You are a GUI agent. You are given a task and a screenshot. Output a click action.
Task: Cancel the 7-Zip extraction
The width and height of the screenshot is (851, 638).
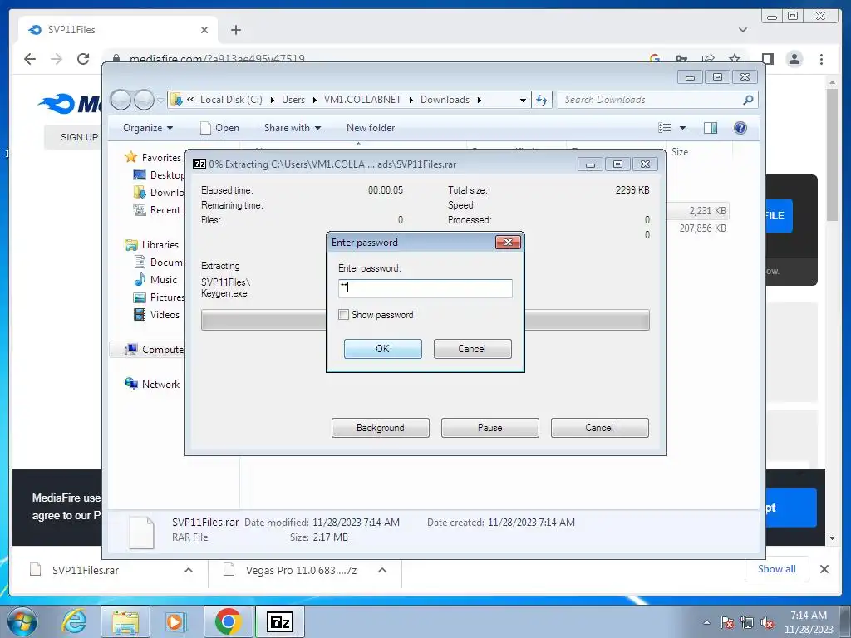[600, 428]
